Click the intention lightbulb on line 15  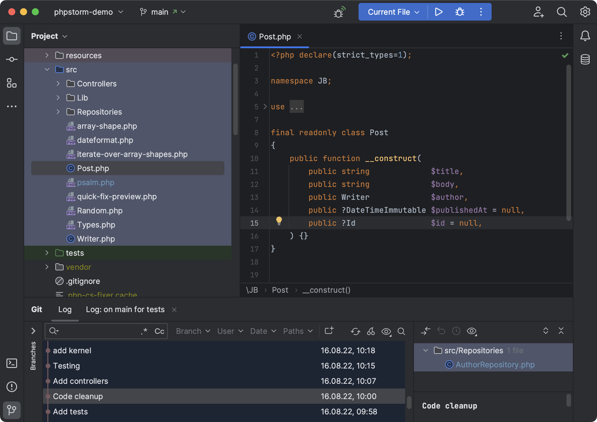point(279,221)
